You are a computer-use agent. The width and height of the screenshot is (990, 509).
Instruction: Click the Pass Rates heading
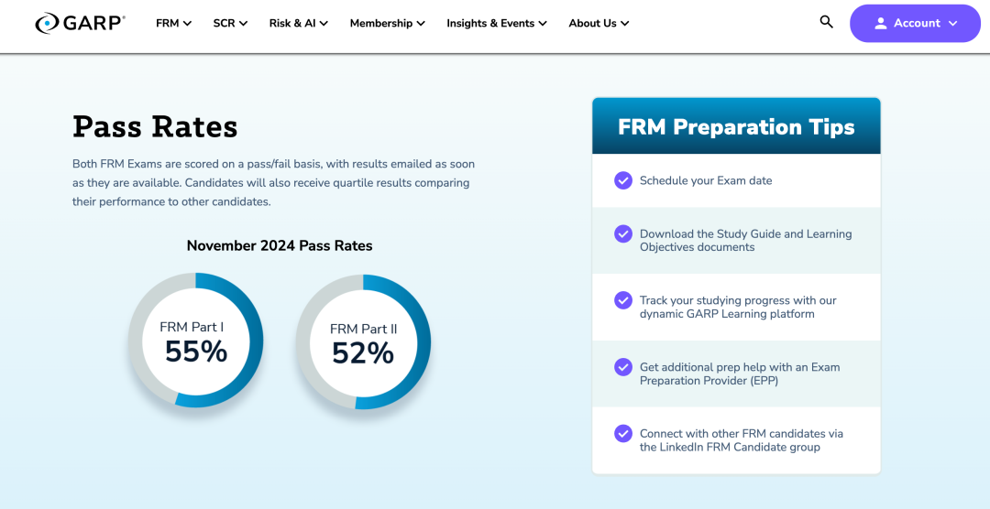tap(155, 126)
